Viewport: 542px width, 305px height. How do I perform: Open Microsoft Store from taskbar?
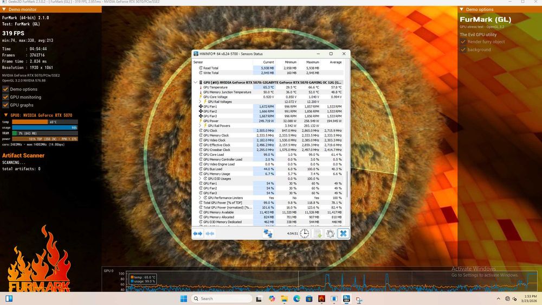[309, 298]
